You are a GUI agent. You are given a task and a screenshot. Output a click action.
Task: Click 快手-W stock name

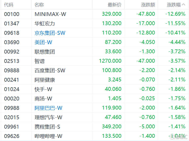(43, 89)
